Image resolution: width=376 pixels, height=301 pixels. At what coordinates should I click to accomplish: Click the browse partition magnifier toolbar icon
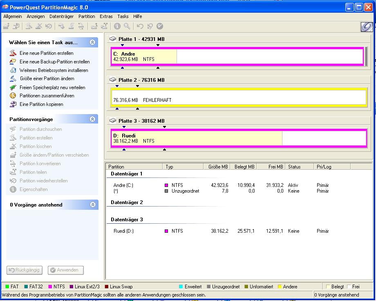[x=127, y=26]
